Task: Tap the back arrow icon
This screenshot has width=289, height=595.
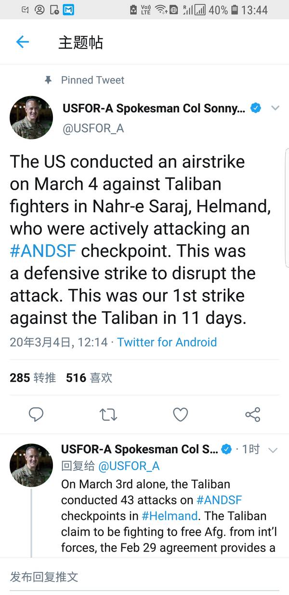Action: [23, 42]
